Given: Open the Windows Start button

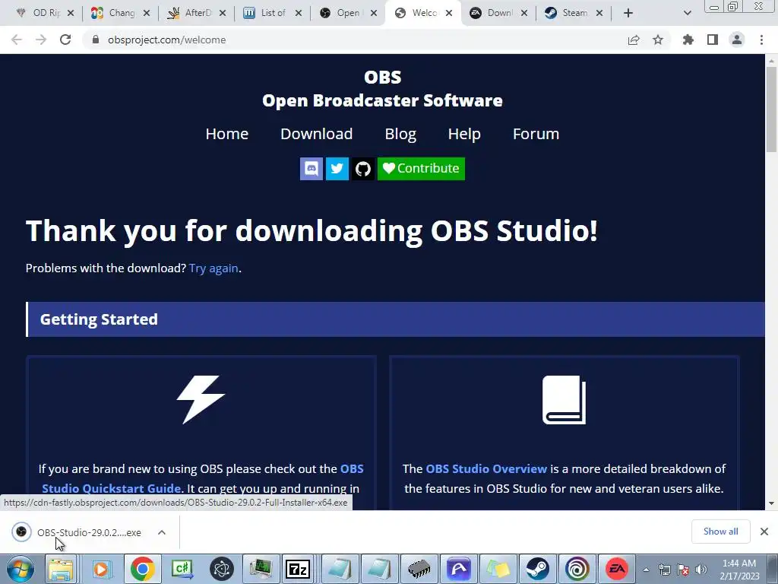Looking at the screenshot, I should tap(21, 569).
